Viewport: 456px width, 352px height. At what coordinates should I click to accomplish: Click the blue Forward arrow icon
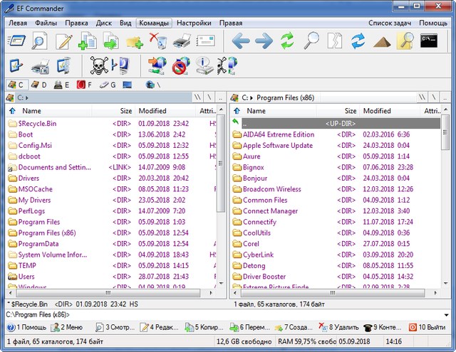pos(264,41)
